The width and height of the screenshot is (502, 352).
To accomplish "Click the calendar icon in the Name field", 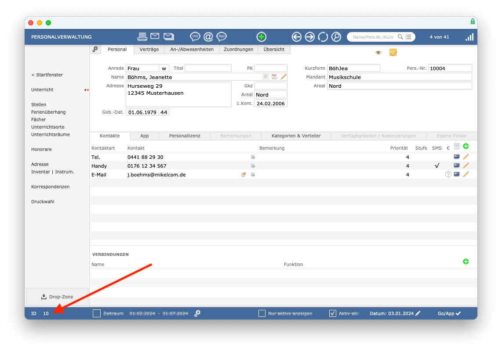I will click(274, 77).
